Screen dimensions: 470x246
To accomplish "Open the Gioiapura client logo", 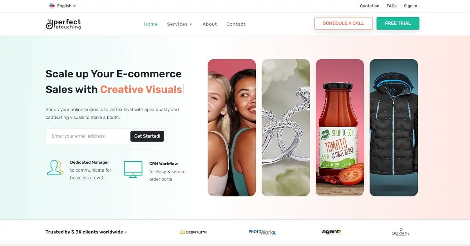I will coord(193,232).
